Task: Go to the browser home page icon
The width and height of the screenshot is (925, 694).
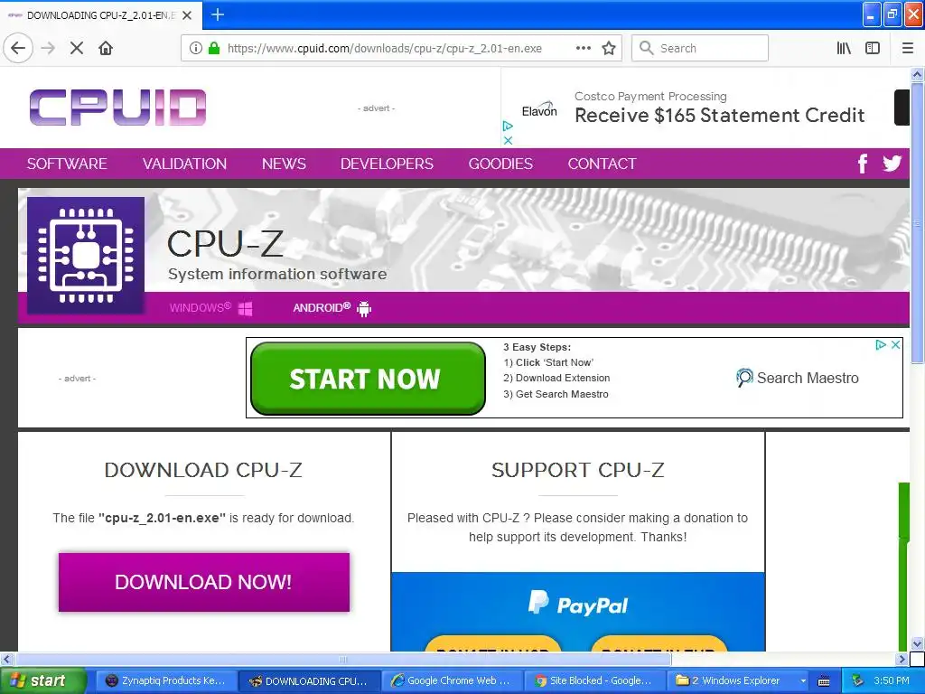Action: pyautogui.click(x=106, y=48)
